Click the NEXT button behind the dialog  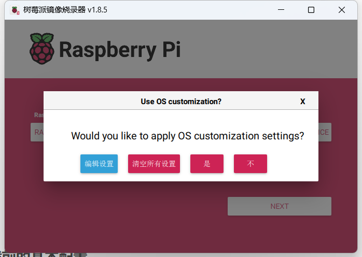click(280, 206)
